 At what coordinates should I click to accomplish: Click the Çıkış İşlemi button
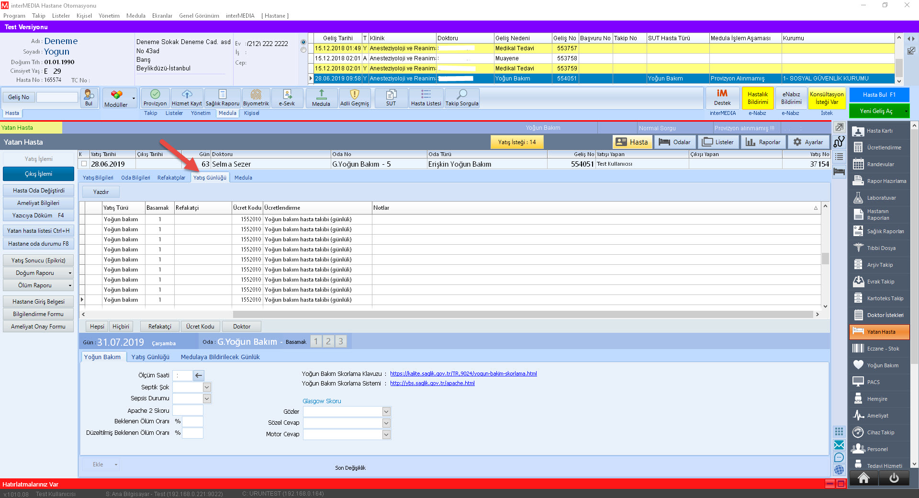pyautogui.click(x=38, y=174)
